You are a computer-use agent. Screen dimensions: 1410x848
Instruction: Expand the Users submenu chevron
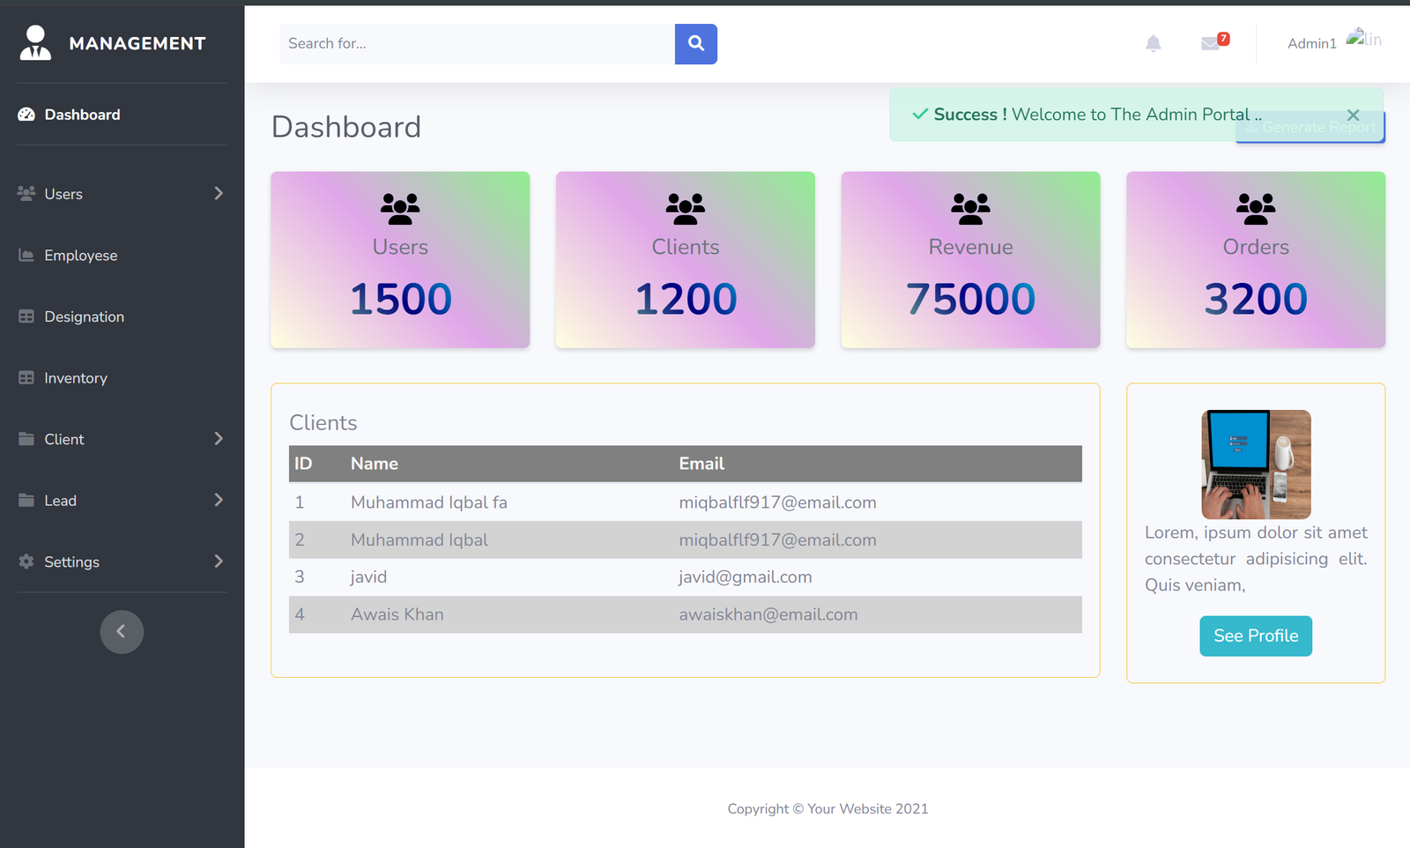(x=219, y=194)
